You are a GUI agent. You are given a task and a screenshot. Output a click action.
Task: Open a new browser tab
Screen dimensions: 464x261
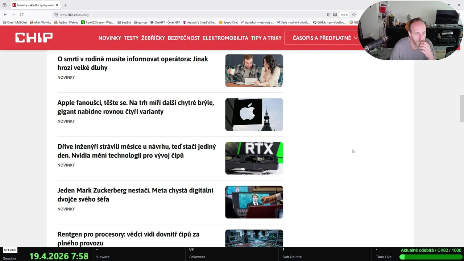(x=65, y=5)
